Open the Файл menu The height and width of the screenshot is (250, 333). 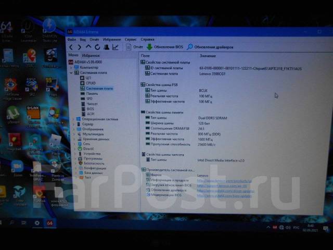coord(72,40)
